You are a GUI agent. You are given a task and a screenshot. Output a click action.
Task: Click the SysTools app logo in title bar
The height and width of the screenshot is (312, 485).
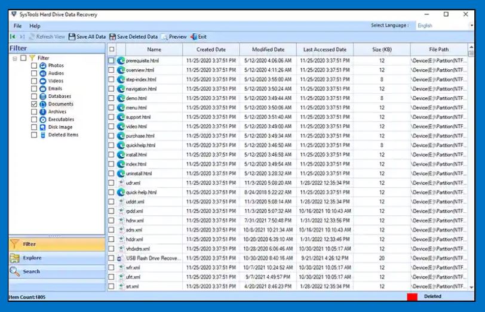tap(14, 14)
